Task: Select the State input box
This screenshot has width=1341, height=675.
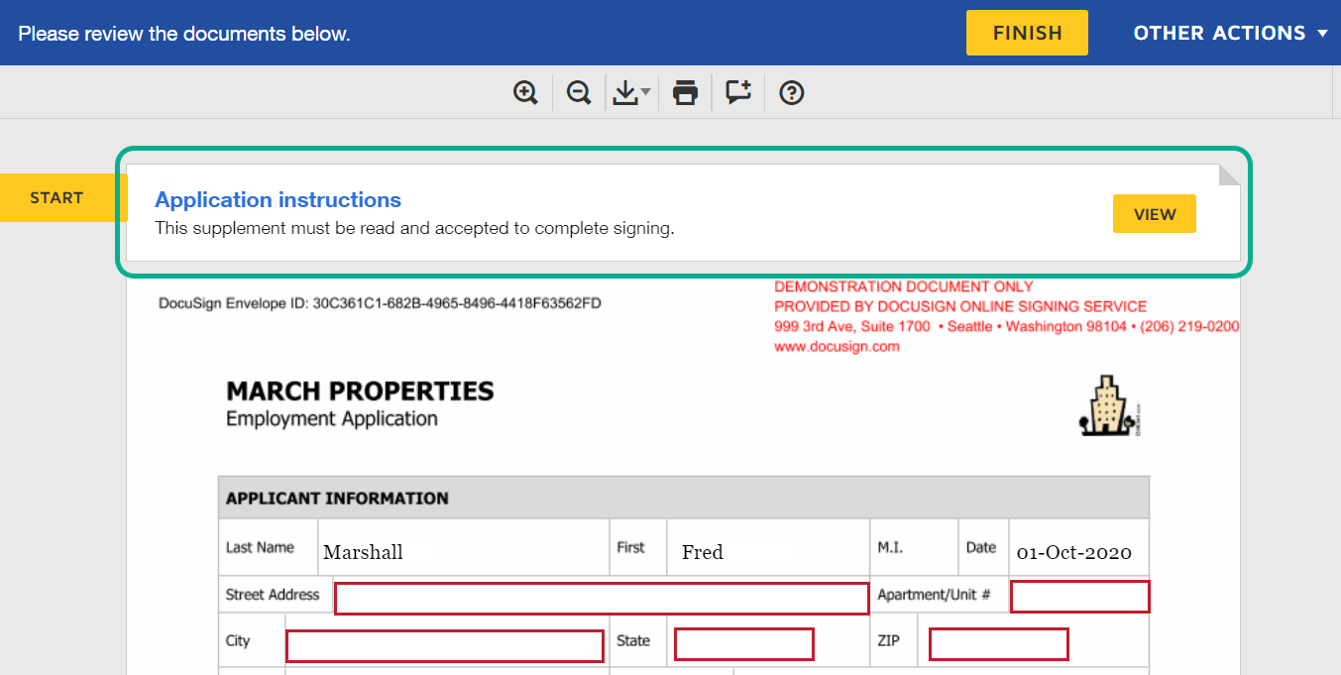Action: (x=743, y=644)
